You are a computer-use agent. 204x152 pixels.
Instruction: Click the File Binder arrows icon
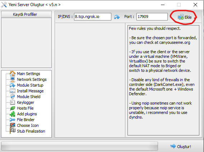[13, 120]
